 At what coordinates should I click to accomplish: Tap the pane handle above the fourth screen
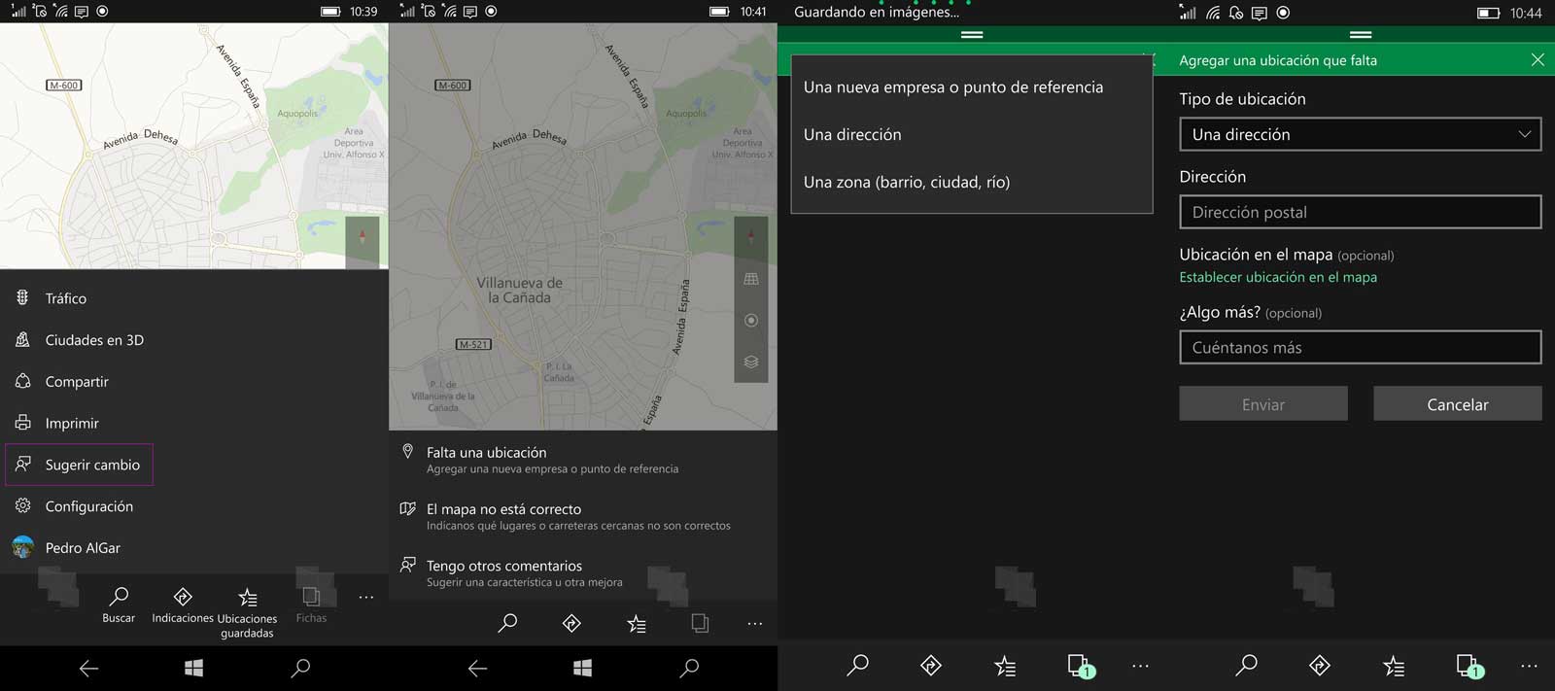(1361, 34)
